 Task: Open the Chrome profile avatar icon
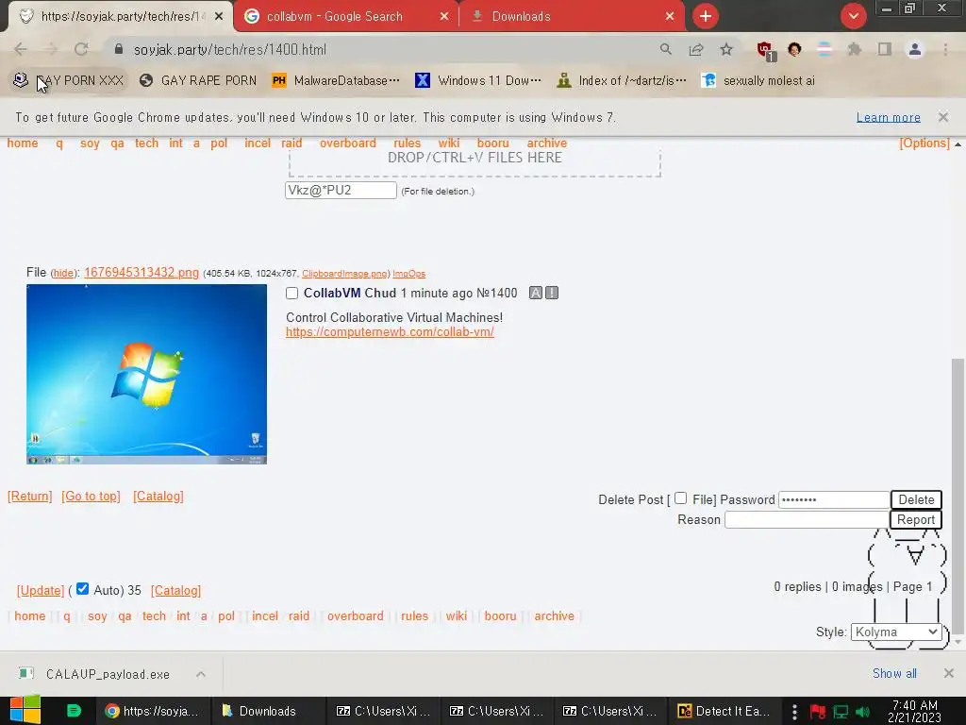(x=915, y=49)
